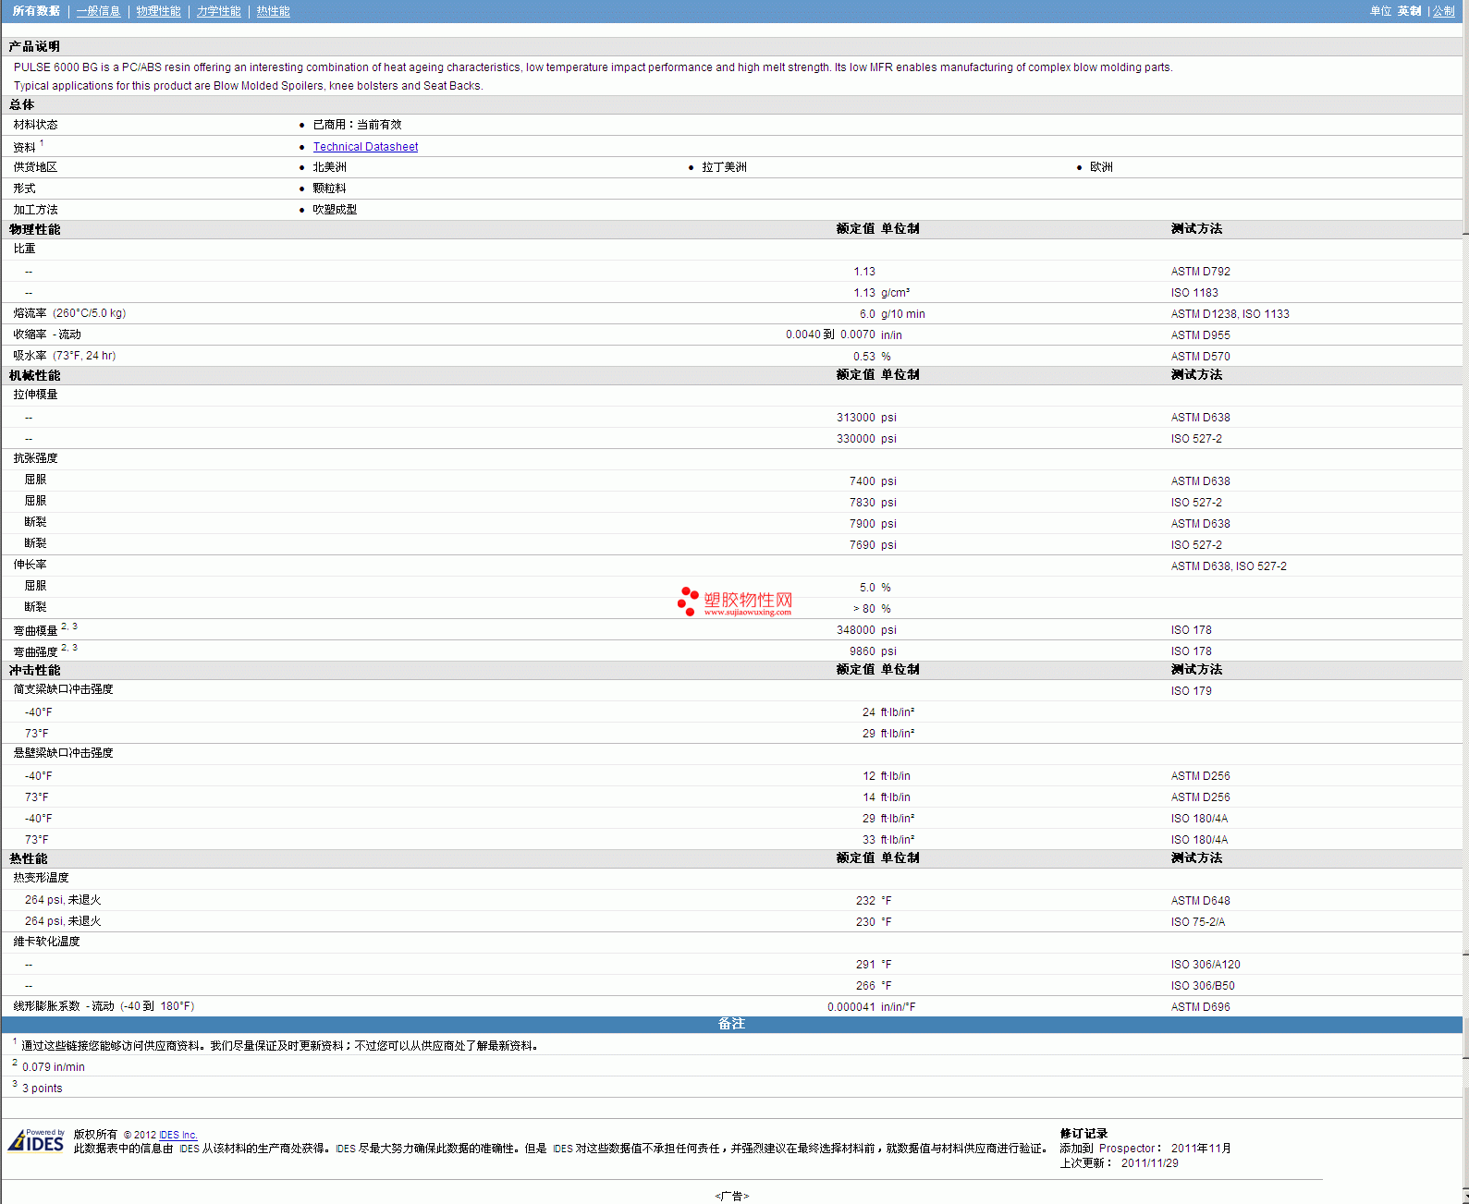The width and height of the screenshot is (1469, 1204).
Task: Open the Technical Datasheet link
Action: 365,147
